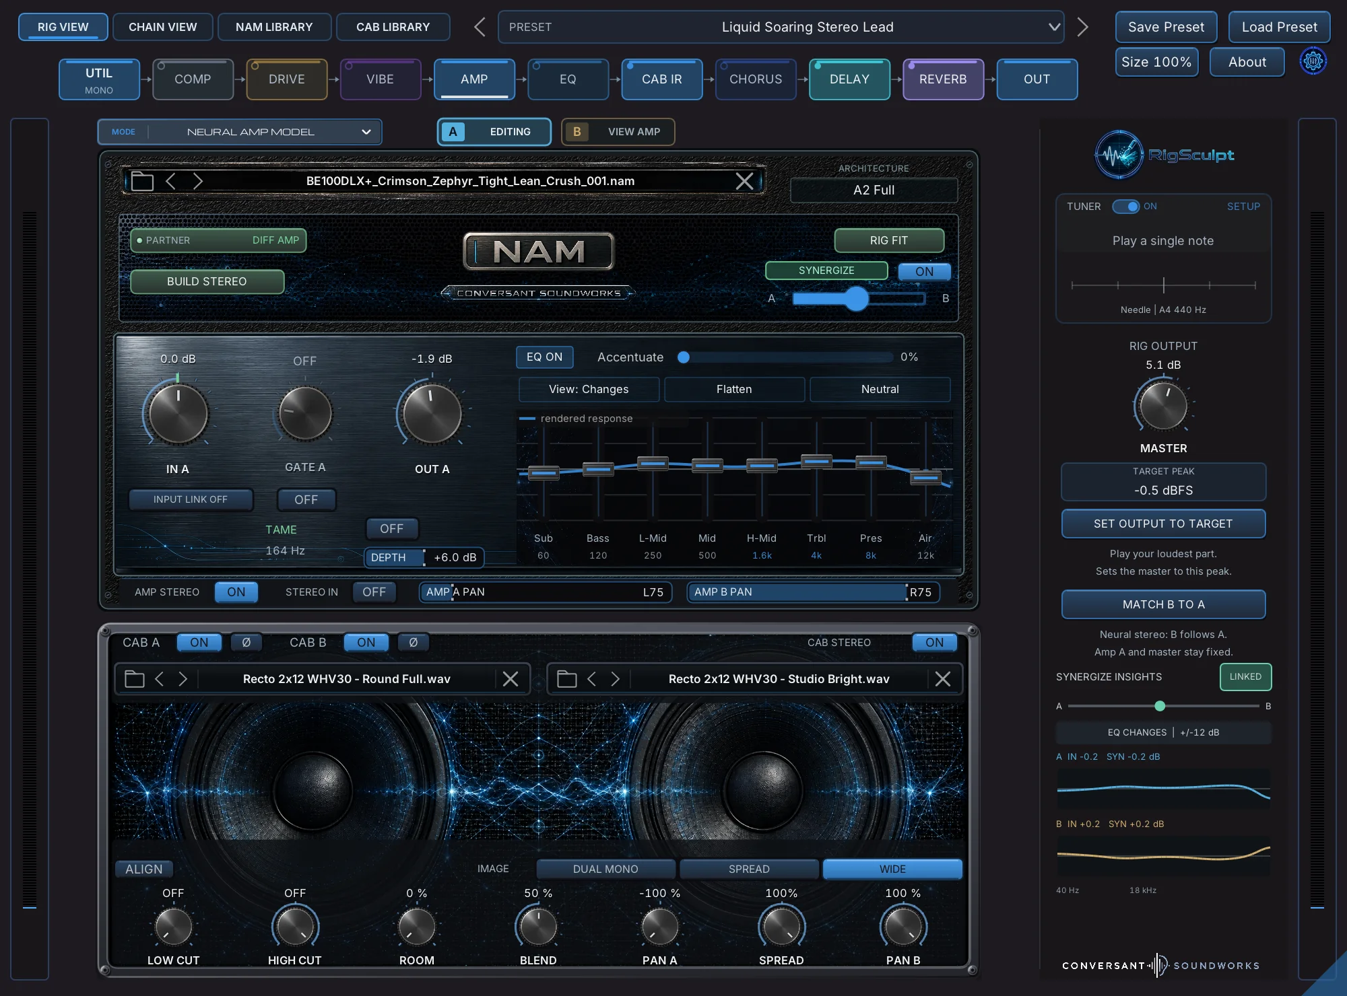
Task: Toggle Stereo In OFF button
Action: point(374,592)
